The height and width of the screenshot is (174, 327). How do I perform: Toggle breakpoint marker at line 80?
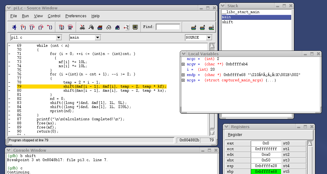(x=9, y=90)
